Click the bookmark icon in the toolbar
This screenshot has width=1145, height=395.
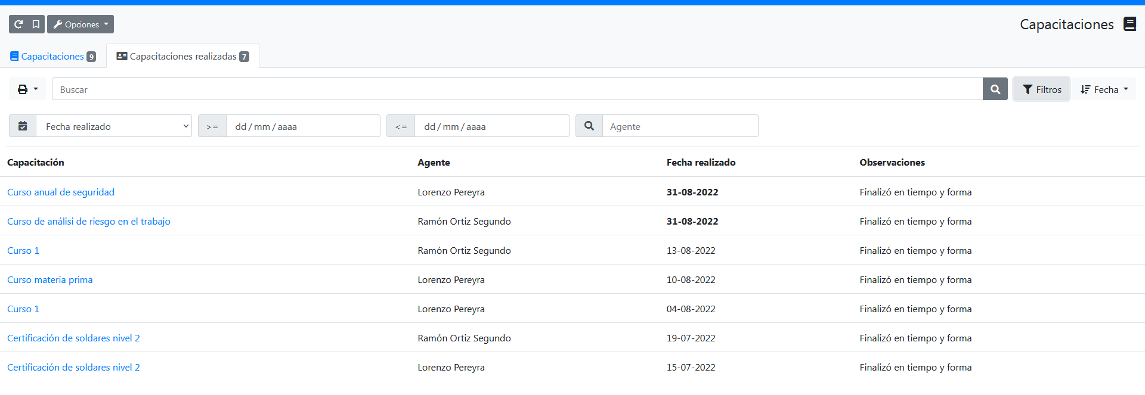pyautogui.click(x=36, y=24)
